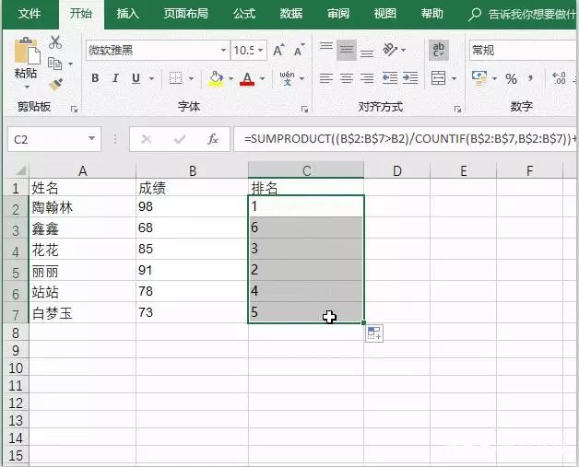Decrease indent icon
The width and height of the screenshot is (579, 467).
coord(390,77)
